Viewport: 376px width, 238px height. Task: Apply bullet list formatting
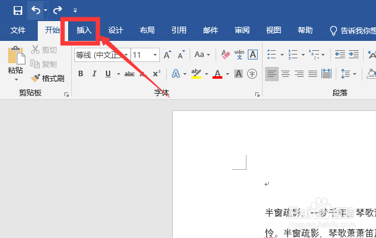[272, 55]
